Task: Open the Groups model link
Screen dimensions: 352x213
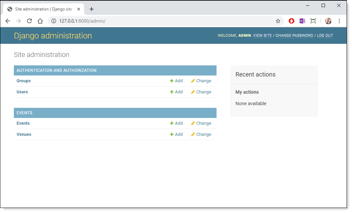Action: point(24,81)
